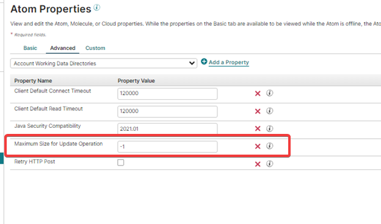Remove Client Default Read Timeout property
Image resolution: width=381 pixels, height=224 pixels.
[258, 111]
